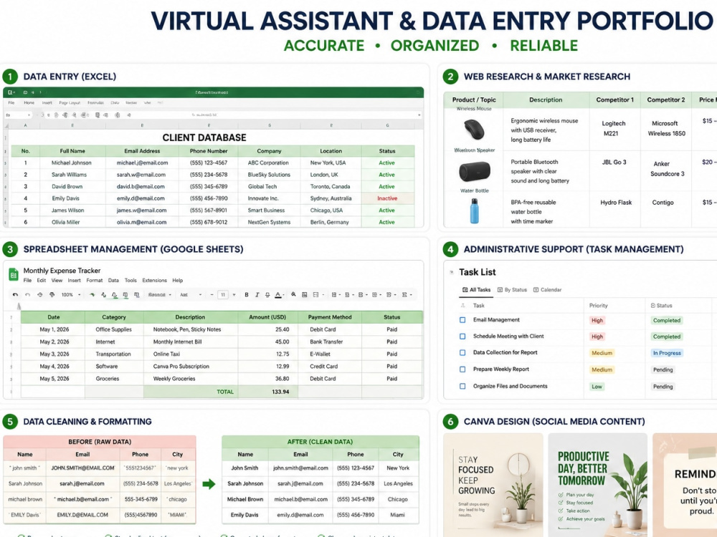Click the Payment Method header in expense tracker
This screenshot has height=537, width=717.
[330, 317]
